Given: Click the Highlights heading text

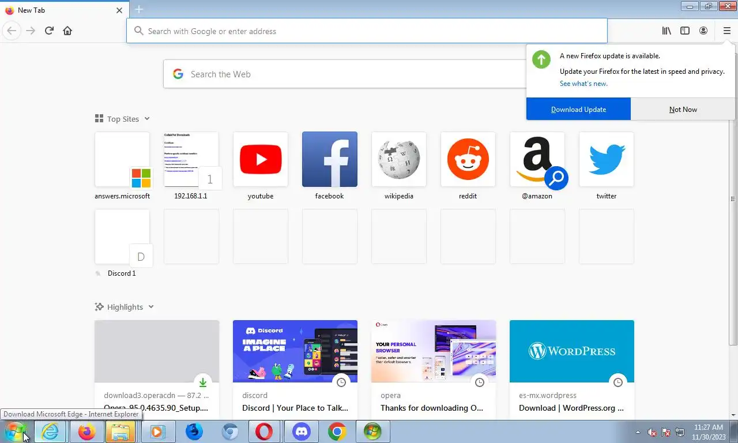Looking at the screenshot, I should (x=125, y=307).
